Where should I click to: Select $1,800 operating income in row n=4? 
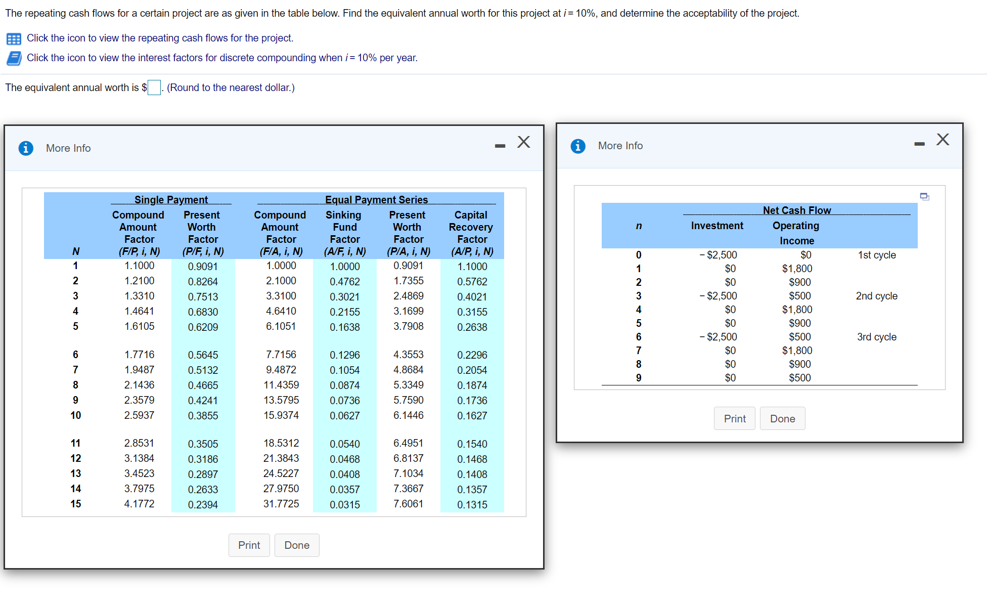coord(797,310)
